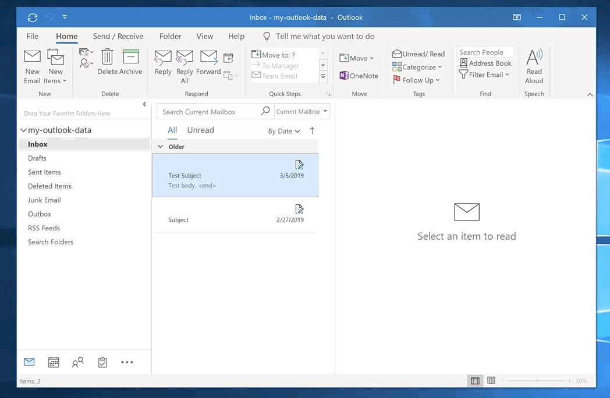This screenshot has width=610, height=398.
Task: Open the Tasks clipboard icon
Action: click(102, 363)
